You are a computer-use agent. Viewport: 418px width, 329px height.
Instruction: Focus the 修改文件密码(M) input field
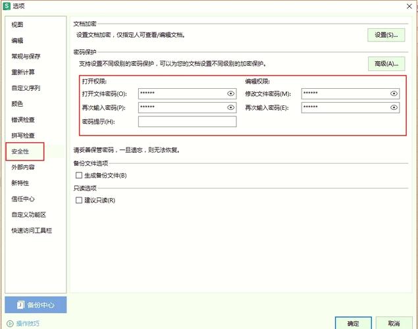click(x=350, y=94)
